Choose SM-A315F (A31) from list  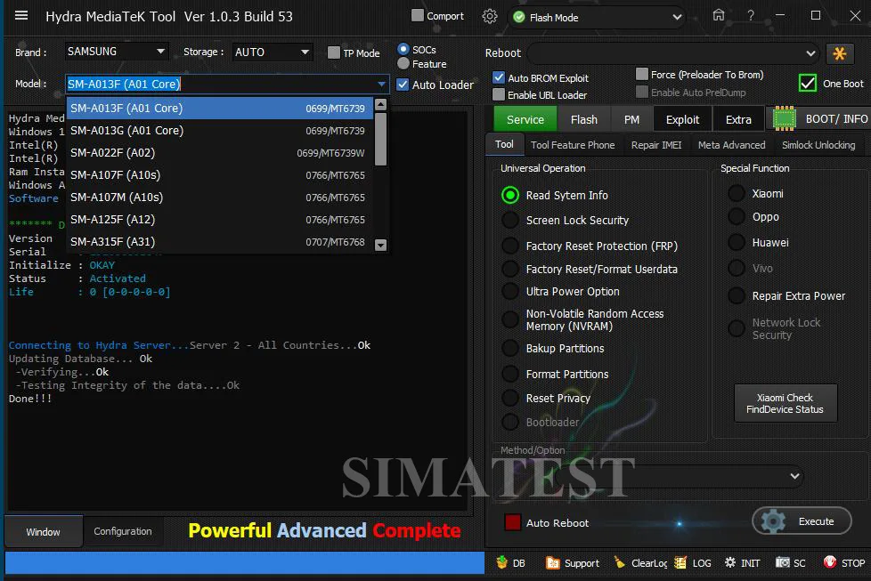tap(219, 241)
